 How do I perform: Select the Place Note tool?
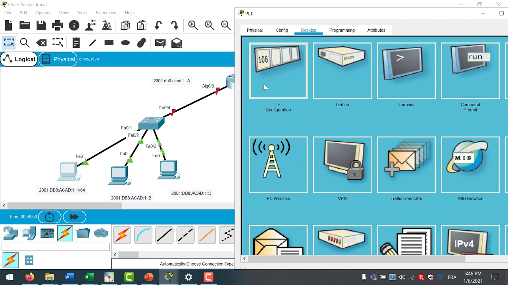(x=76, y=43)
